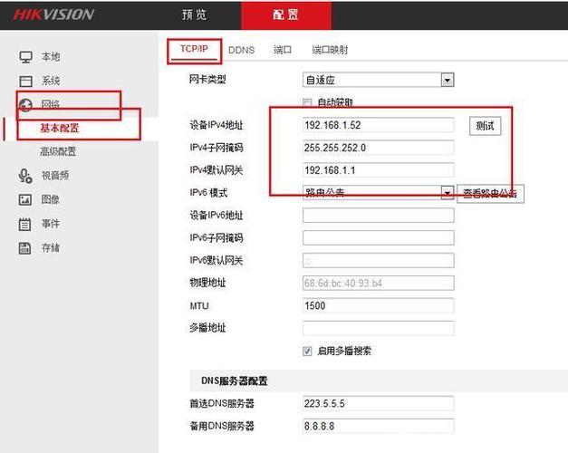The width and height of the screenshot is (568, 453).
Task: Click the 查看路由公告 button
Action: [490, 194]
